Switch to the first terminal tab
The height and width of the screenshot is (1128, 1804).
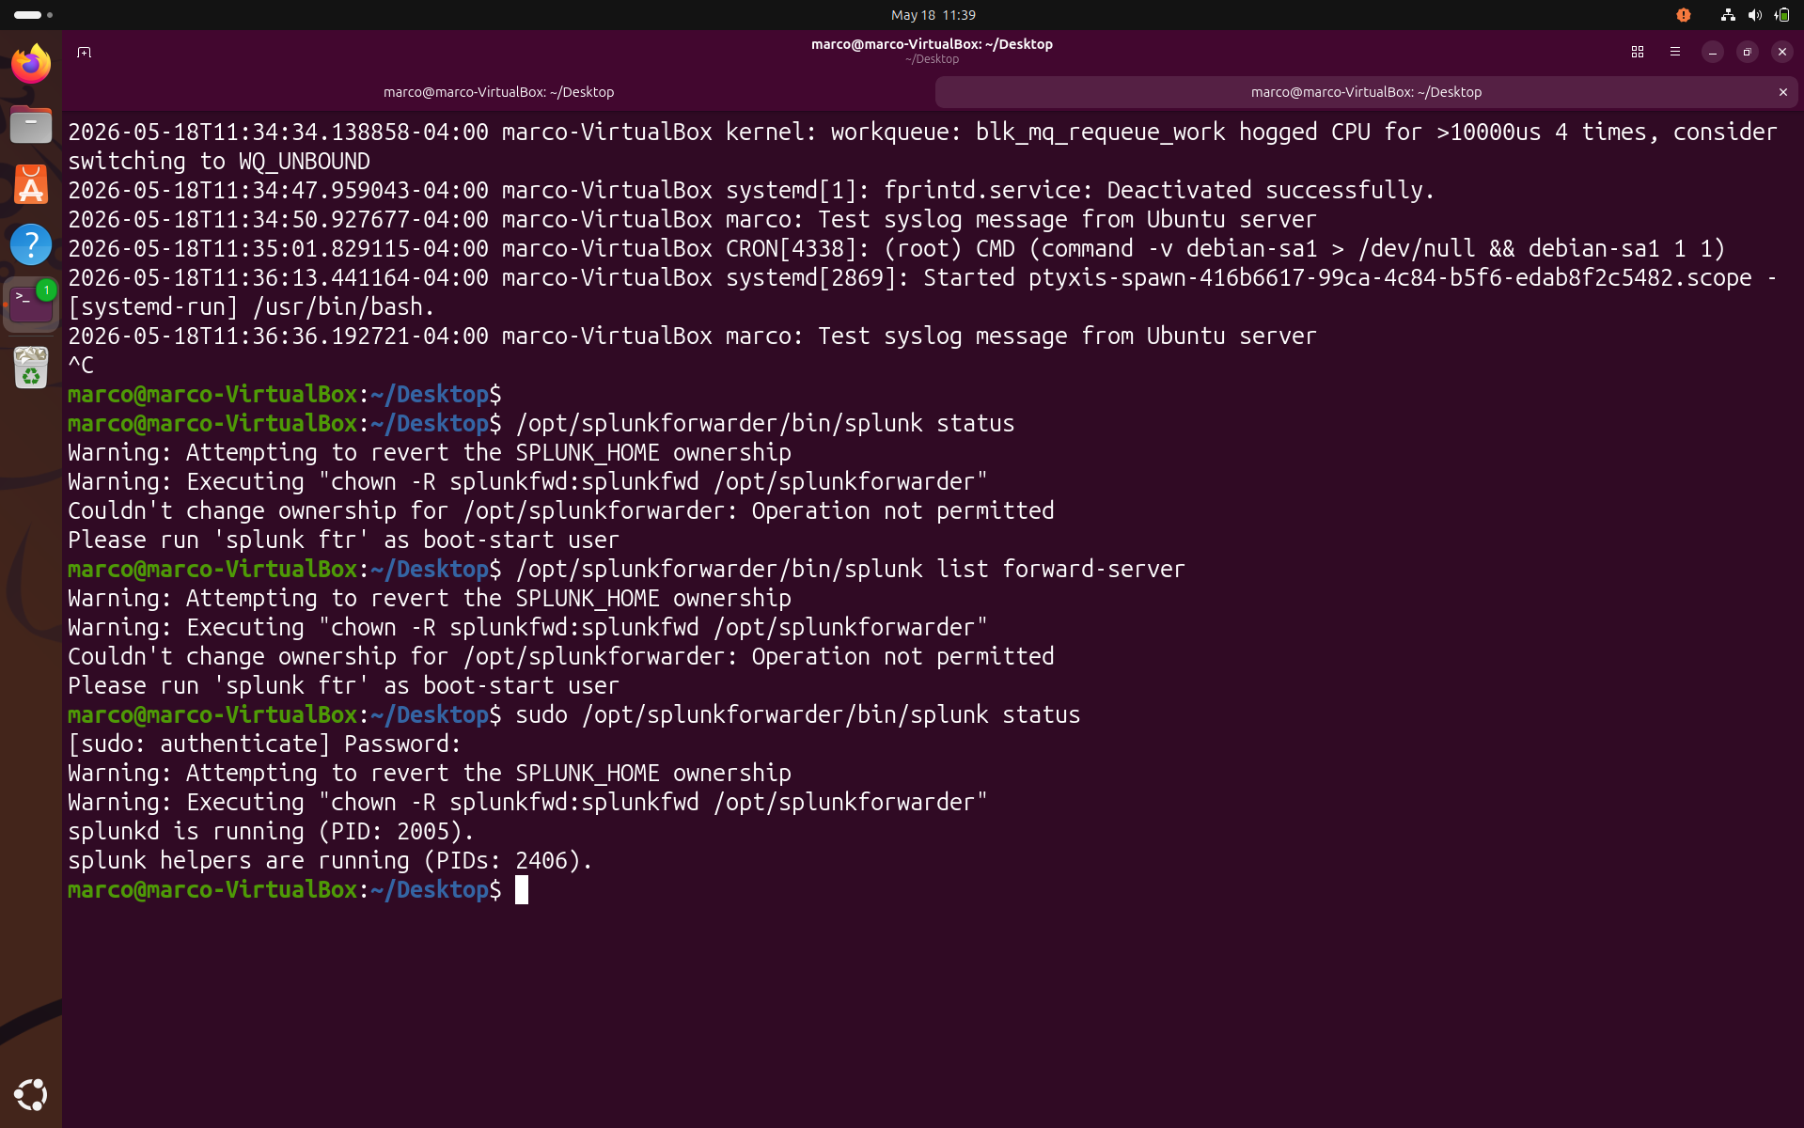[x=498, y=92]
